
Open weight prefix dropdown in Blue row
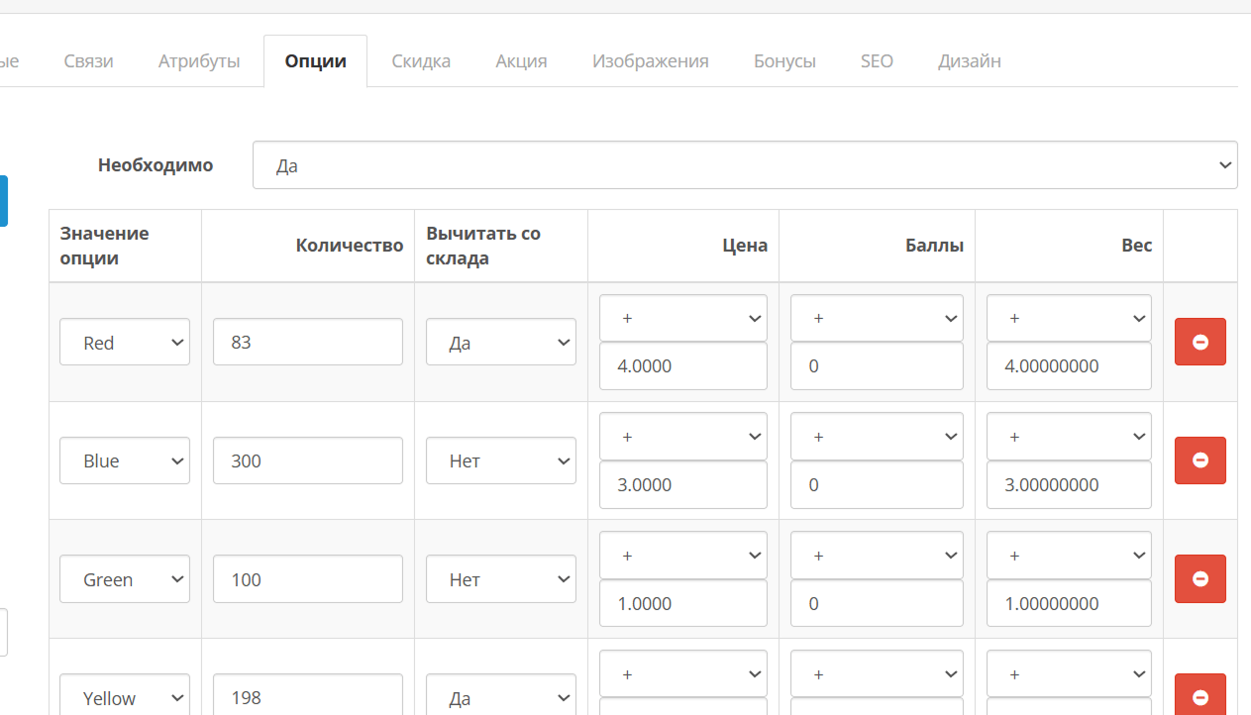[x=1069, y=437]
